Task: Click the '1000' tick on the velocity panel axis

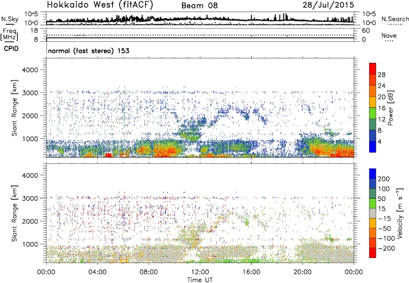Action: coord(30,244)
